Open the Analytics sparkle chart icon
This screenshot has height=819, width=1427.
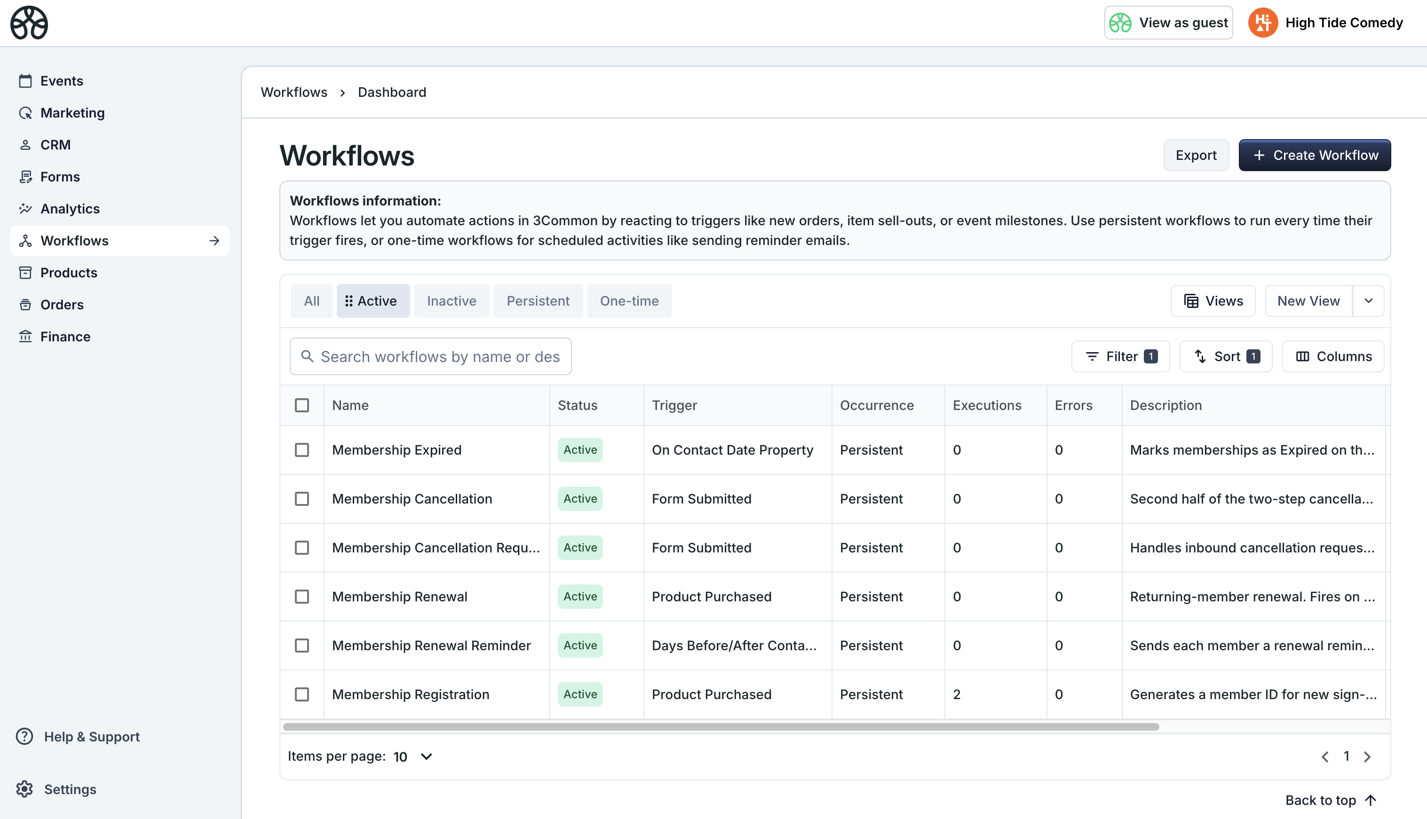click(x=25, y=209)
